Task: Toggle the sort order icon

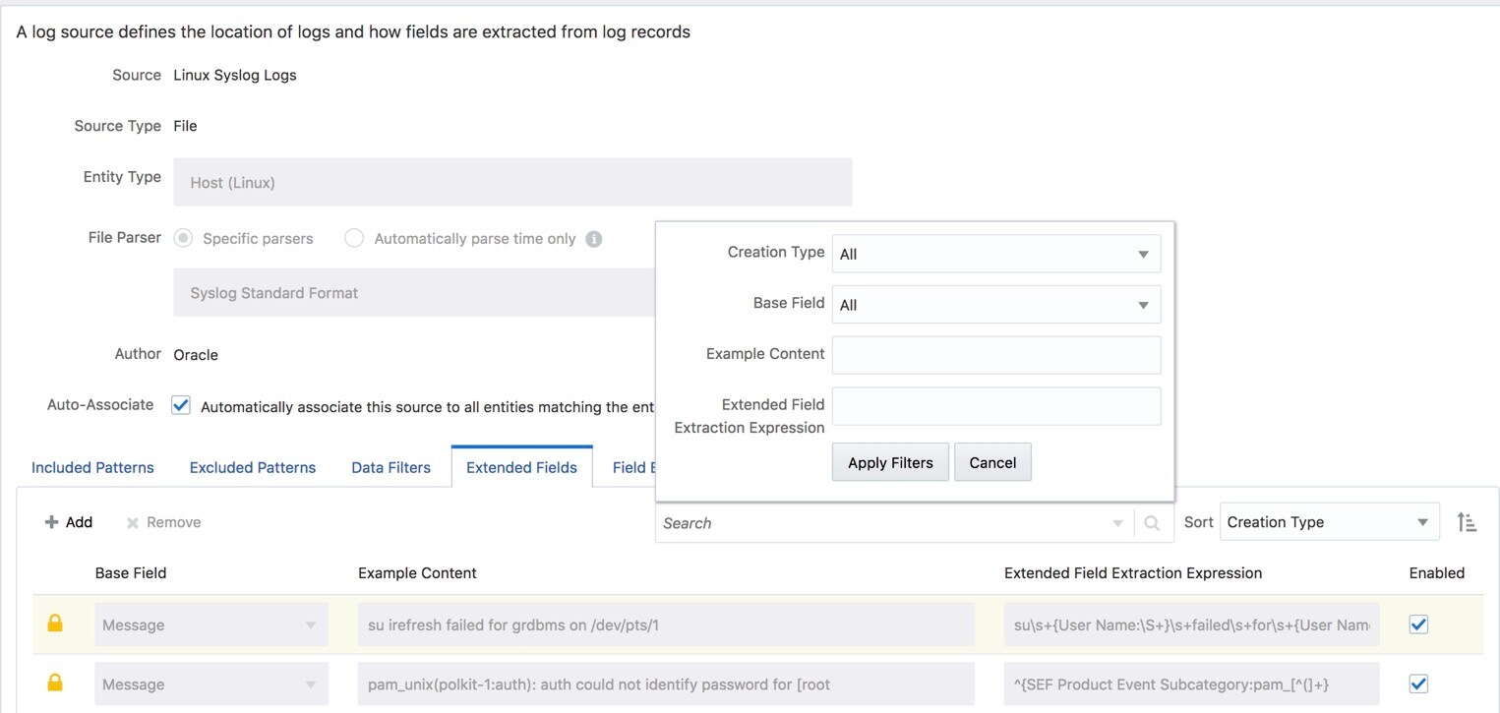Action: pos(1467,522)
